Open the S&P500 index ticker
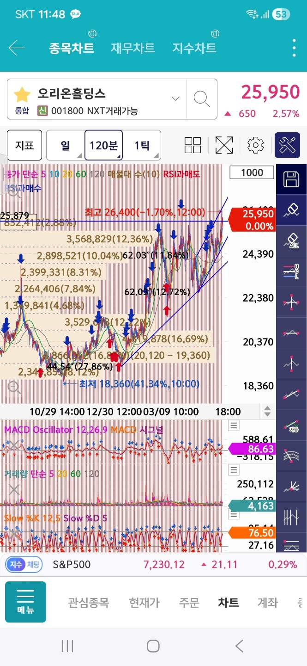Image resolution: width=307 pixels, height=666 pixels. click(72, 564)
